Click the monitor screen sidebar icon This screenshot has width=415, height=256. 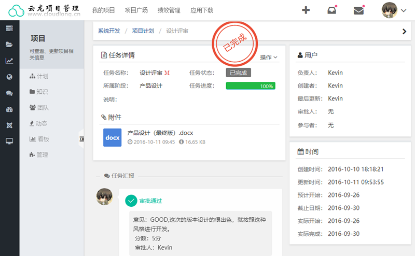coord(9,141)
